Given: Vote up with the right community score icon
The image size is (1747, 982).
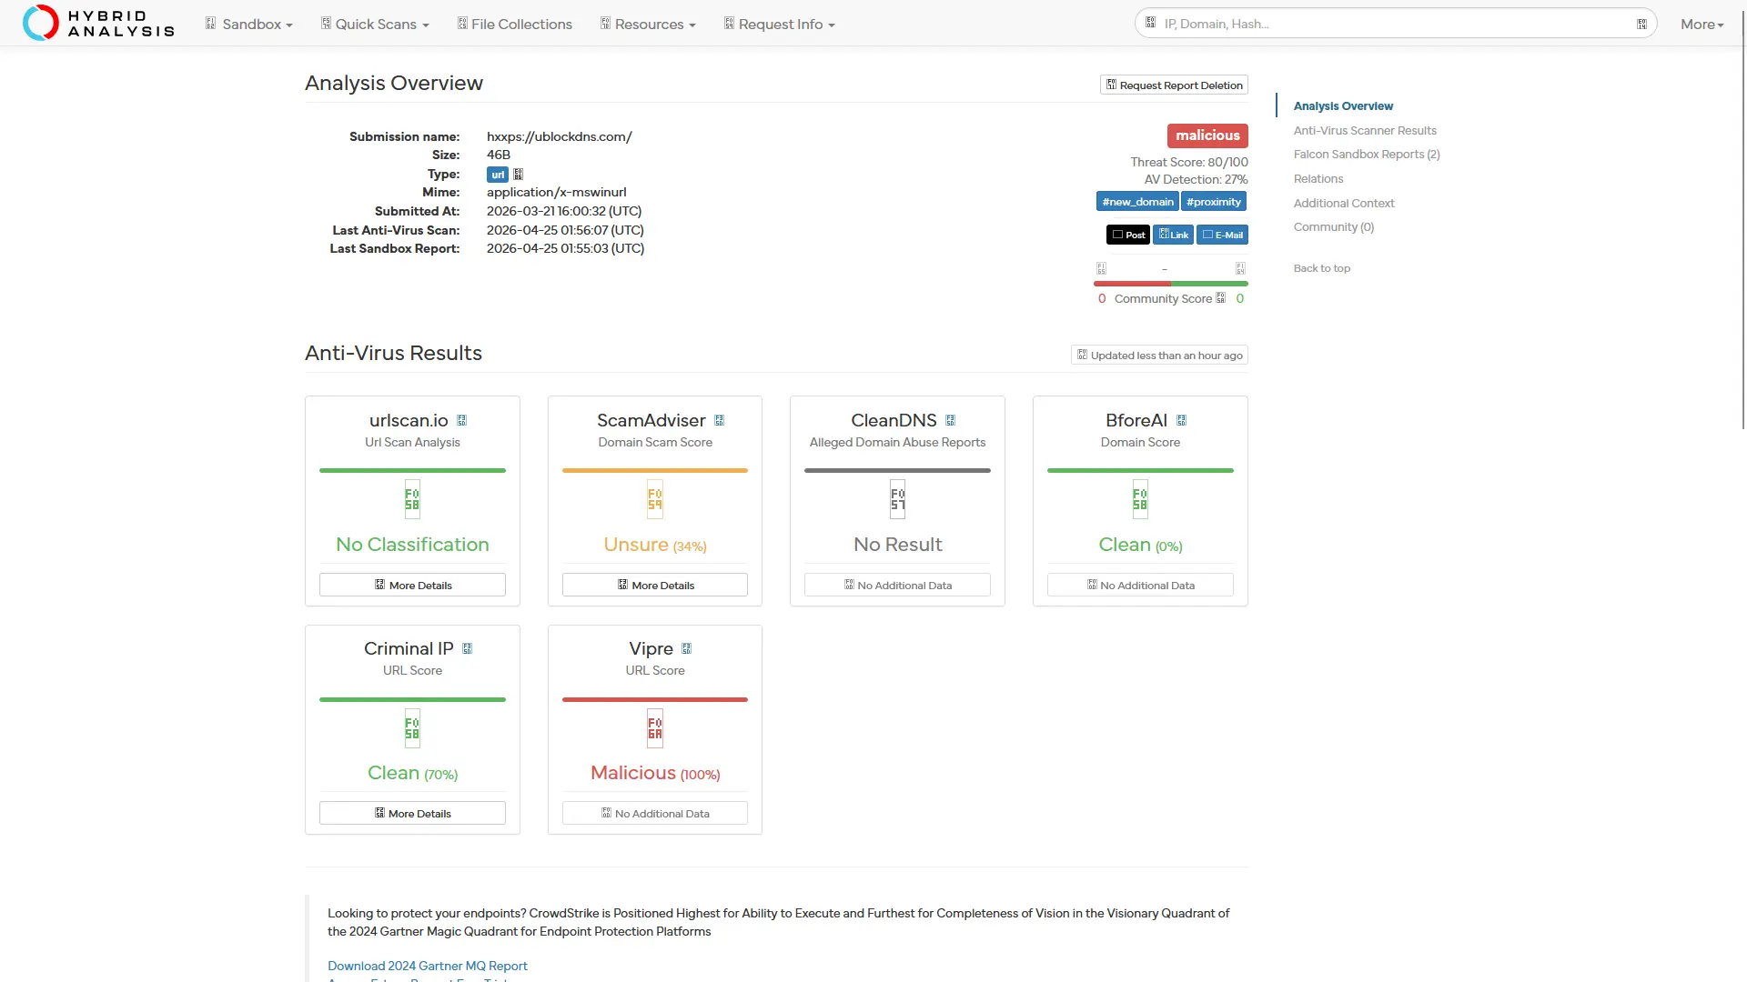Looking at the screenshot, I should point(1240,269).
